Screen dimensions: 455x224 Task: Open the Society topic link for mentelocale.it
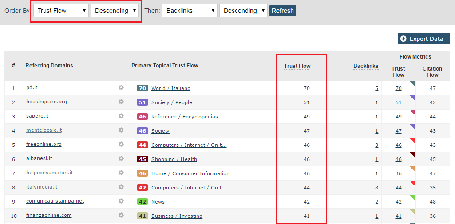click(x=160, y=131)
